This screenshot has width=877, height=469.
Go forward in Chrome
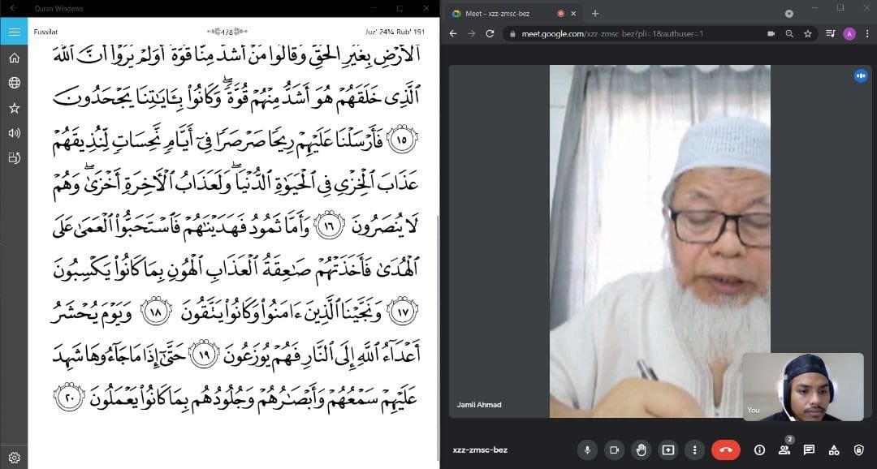(472, 33)
